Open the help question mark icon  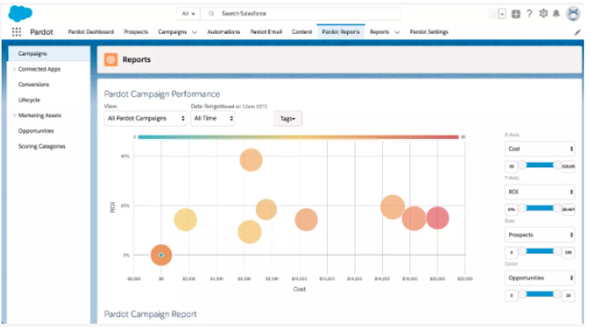[529, 14]
